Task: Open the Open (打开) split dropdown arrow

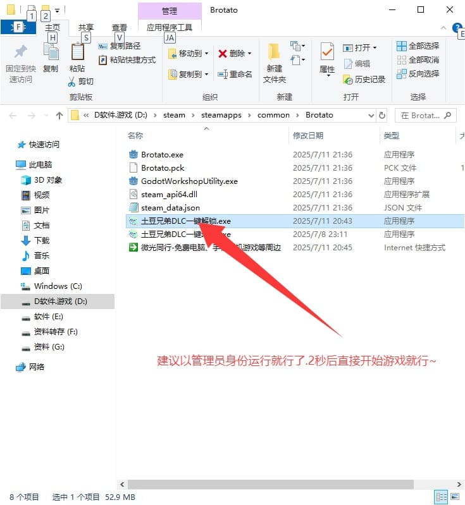Action: [x=375, y=47]
